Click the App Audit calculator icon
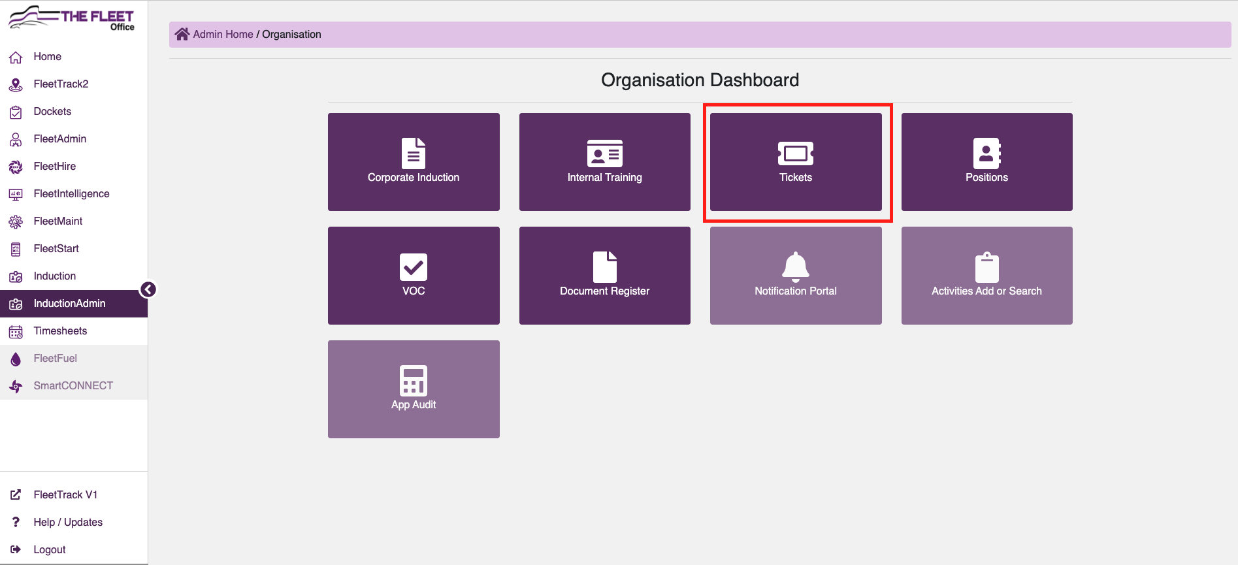Viewport: 1238px width, 565px height. pyautogui.click(x=414, y=381)
